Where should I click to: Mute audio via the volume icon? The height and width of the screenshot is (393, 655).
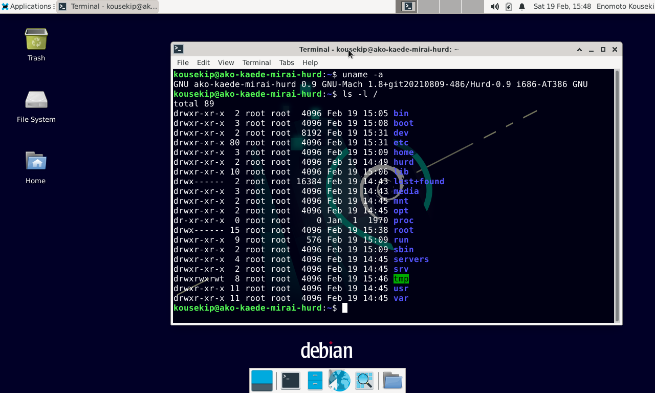pyautogui.click(x=494, y=6)
